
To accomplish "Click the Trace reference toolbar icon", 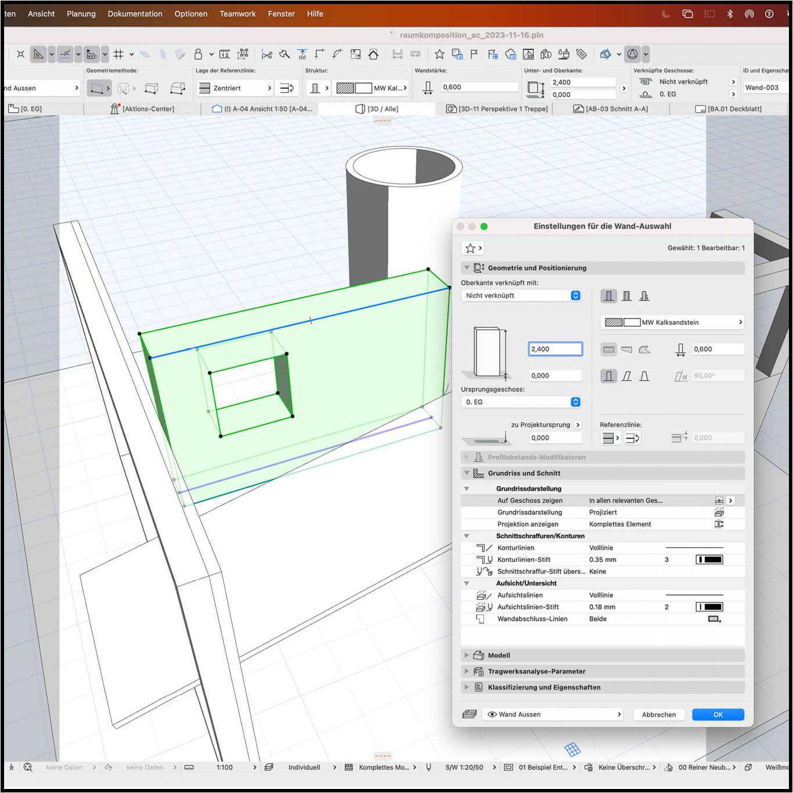I will coord(457,54).
